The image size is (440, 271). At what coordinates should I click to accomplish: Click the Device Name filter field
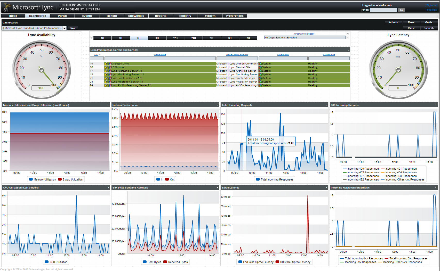[x=160, y=59]
